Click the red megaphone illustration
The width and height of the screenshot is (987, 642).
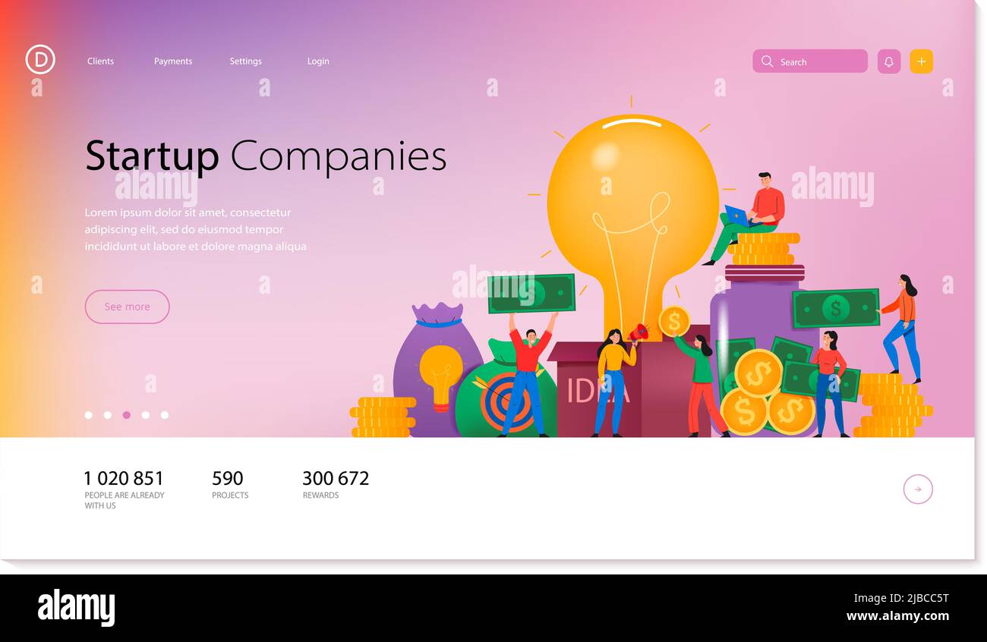tap(639, 332)
